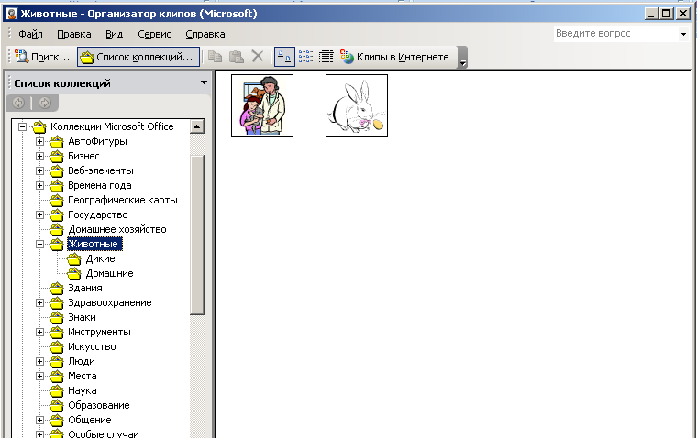Viewport: 697px width, 438px height.
Task: Switch to details view icon
Action: point(326,57)
